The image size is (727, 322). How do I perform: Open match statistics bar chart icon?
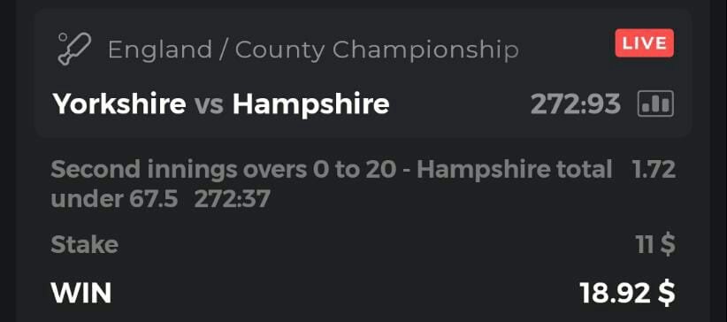click(655, 103)
